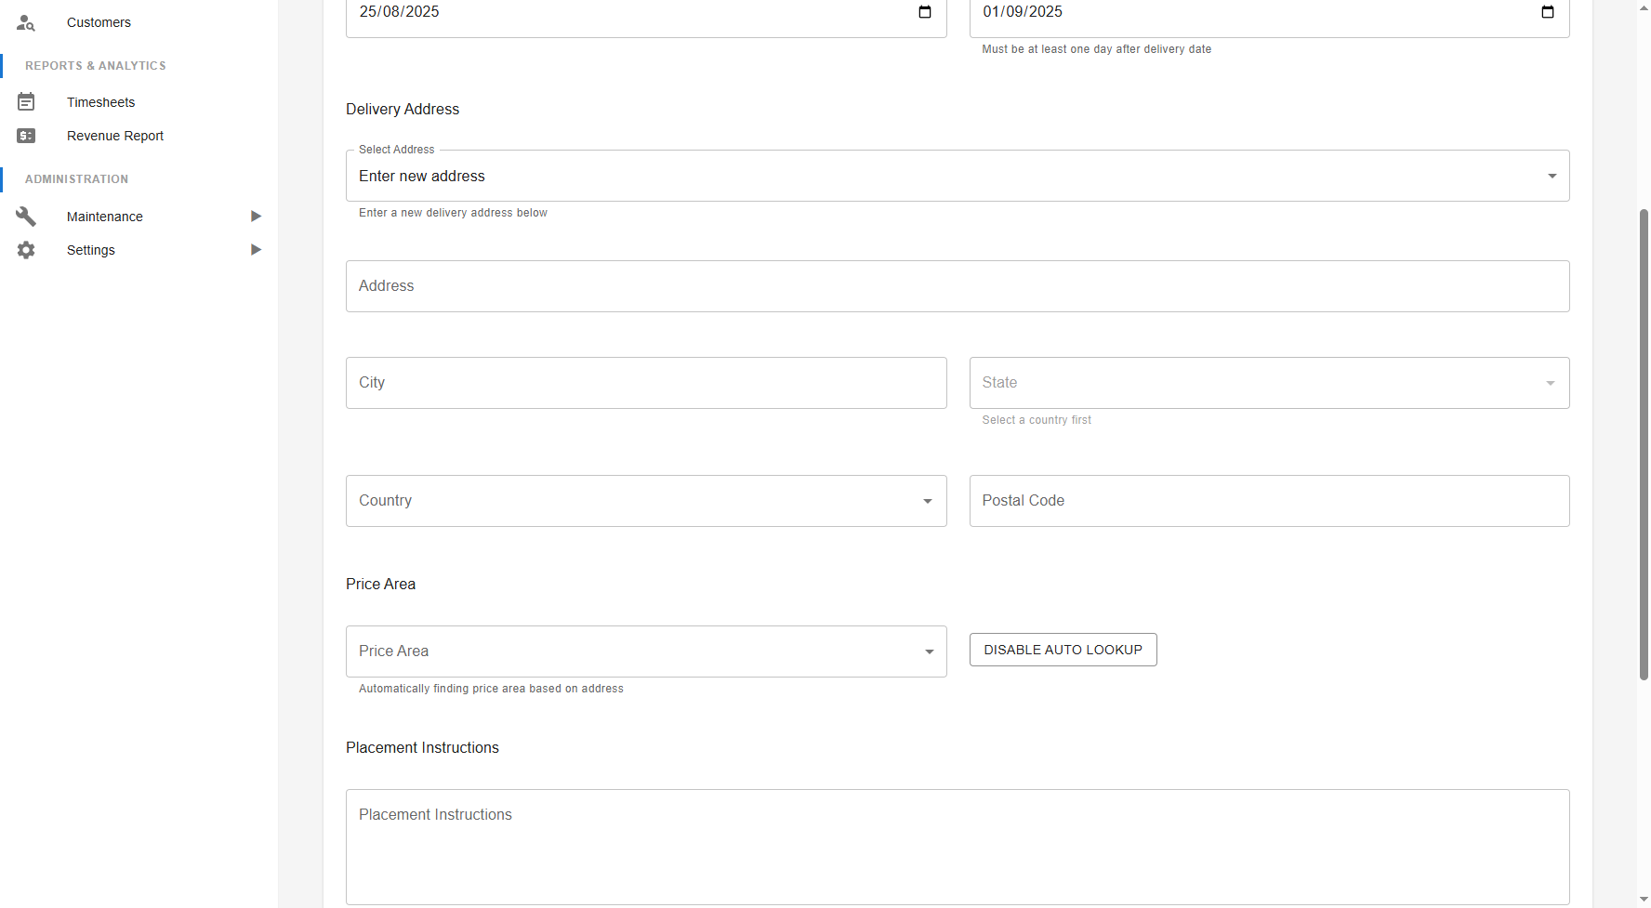
Task: Expand the Settings submenu arrow
Action: pos(256,250)
